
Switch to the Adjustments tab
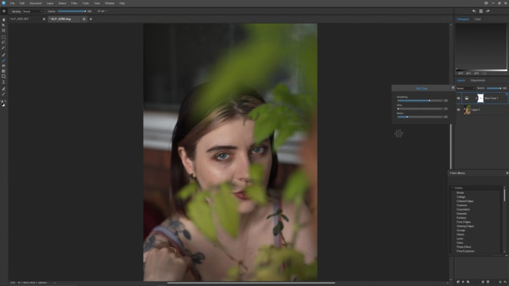[x=478, y=81]
